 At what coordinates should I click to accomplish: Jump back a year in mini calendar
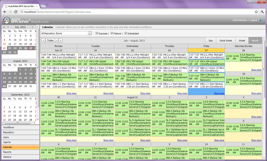point(4,27)
